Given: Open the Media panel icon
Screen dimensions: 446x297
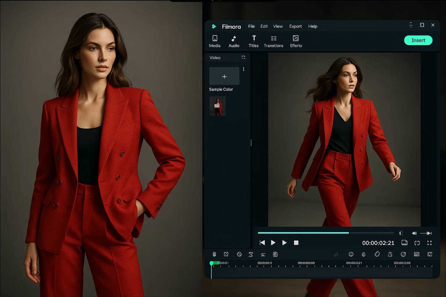Looking at the screenshot, I should pyautogui.click(x=215, y=38).
